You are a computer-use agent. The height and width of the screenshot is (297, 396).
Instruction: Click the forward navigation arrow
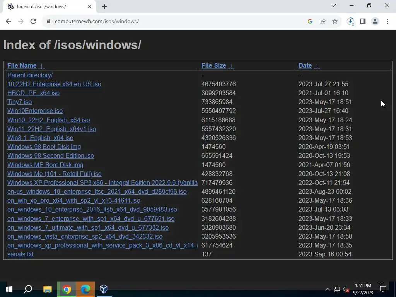[x=21, y=22]
